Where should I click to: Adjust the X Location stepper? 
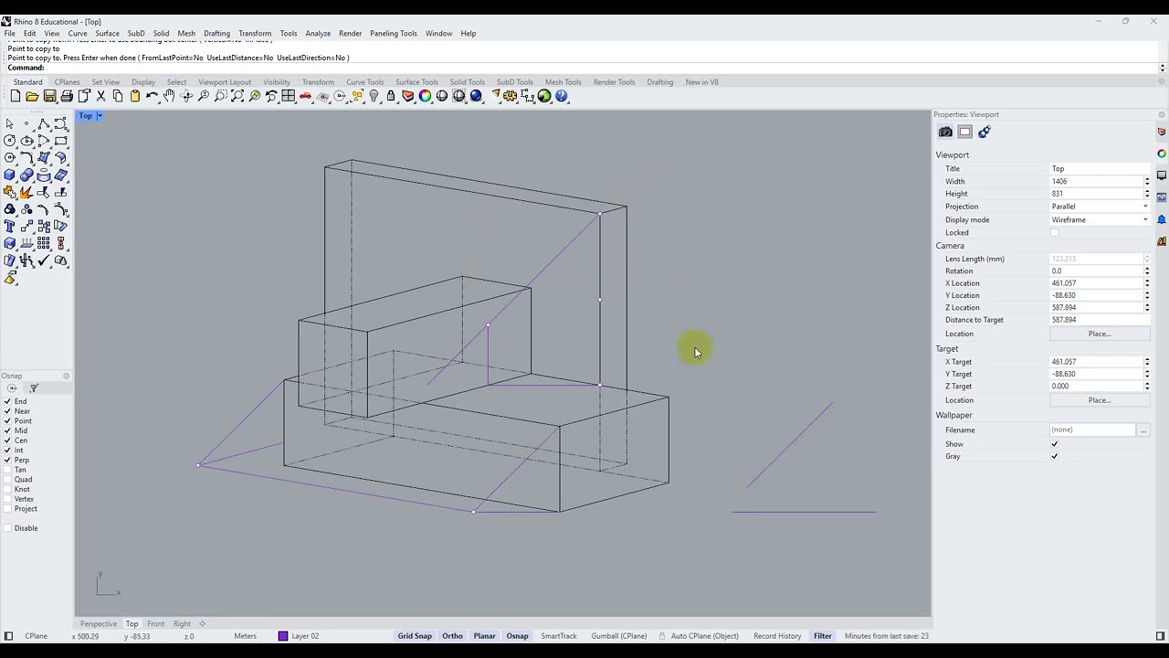point(1147,283)
